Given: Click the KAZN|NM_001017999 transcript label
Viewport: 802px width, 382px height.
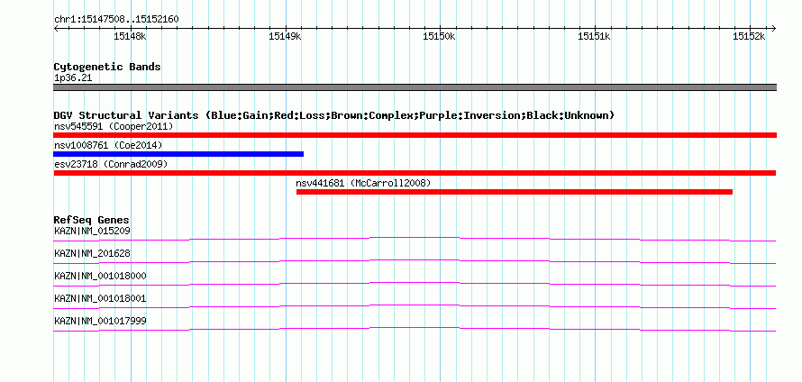Looking at the screenshot, I should (x=100, y=321).
